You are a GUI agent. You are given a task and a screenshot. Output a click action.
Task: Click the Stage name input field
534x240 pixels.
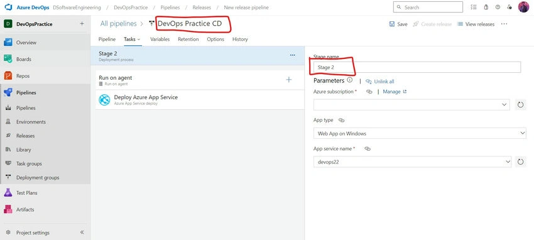point(417,67)
